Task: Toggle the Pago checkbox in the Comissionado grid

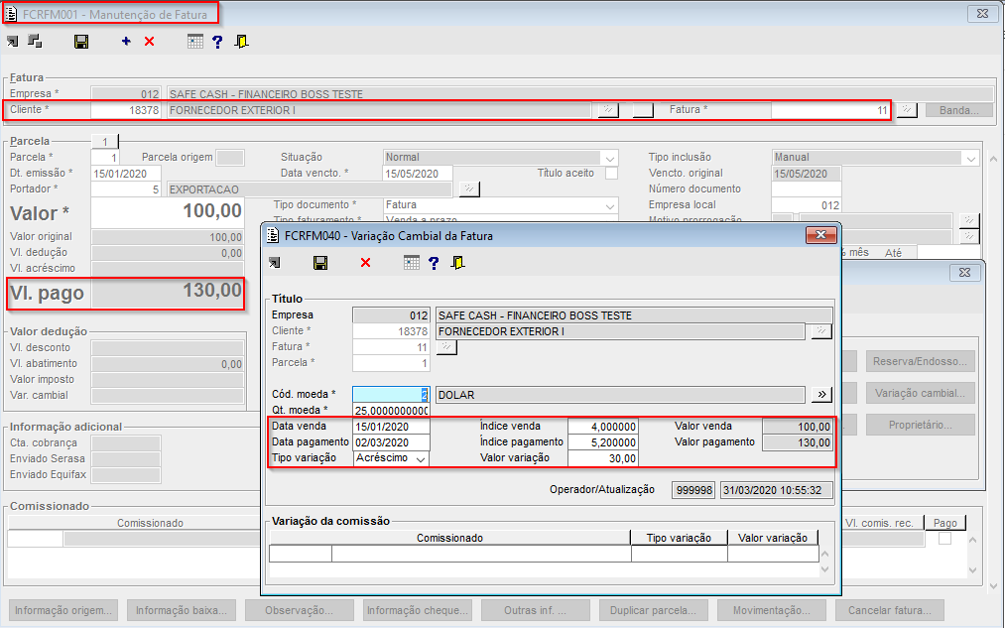Action: coord(944,539)
